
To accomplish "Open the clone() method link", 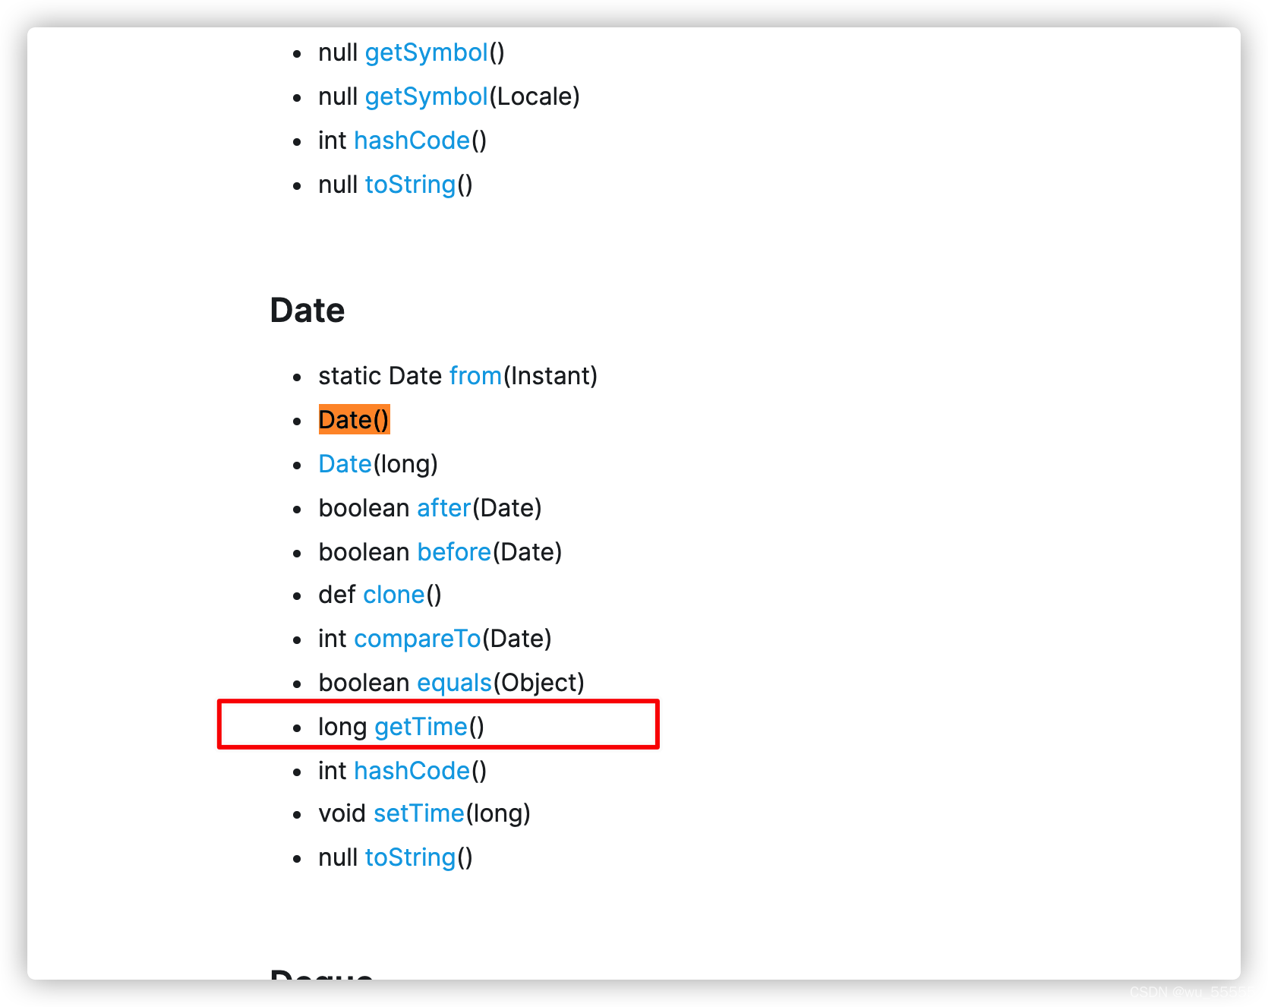I will point(394,595).
